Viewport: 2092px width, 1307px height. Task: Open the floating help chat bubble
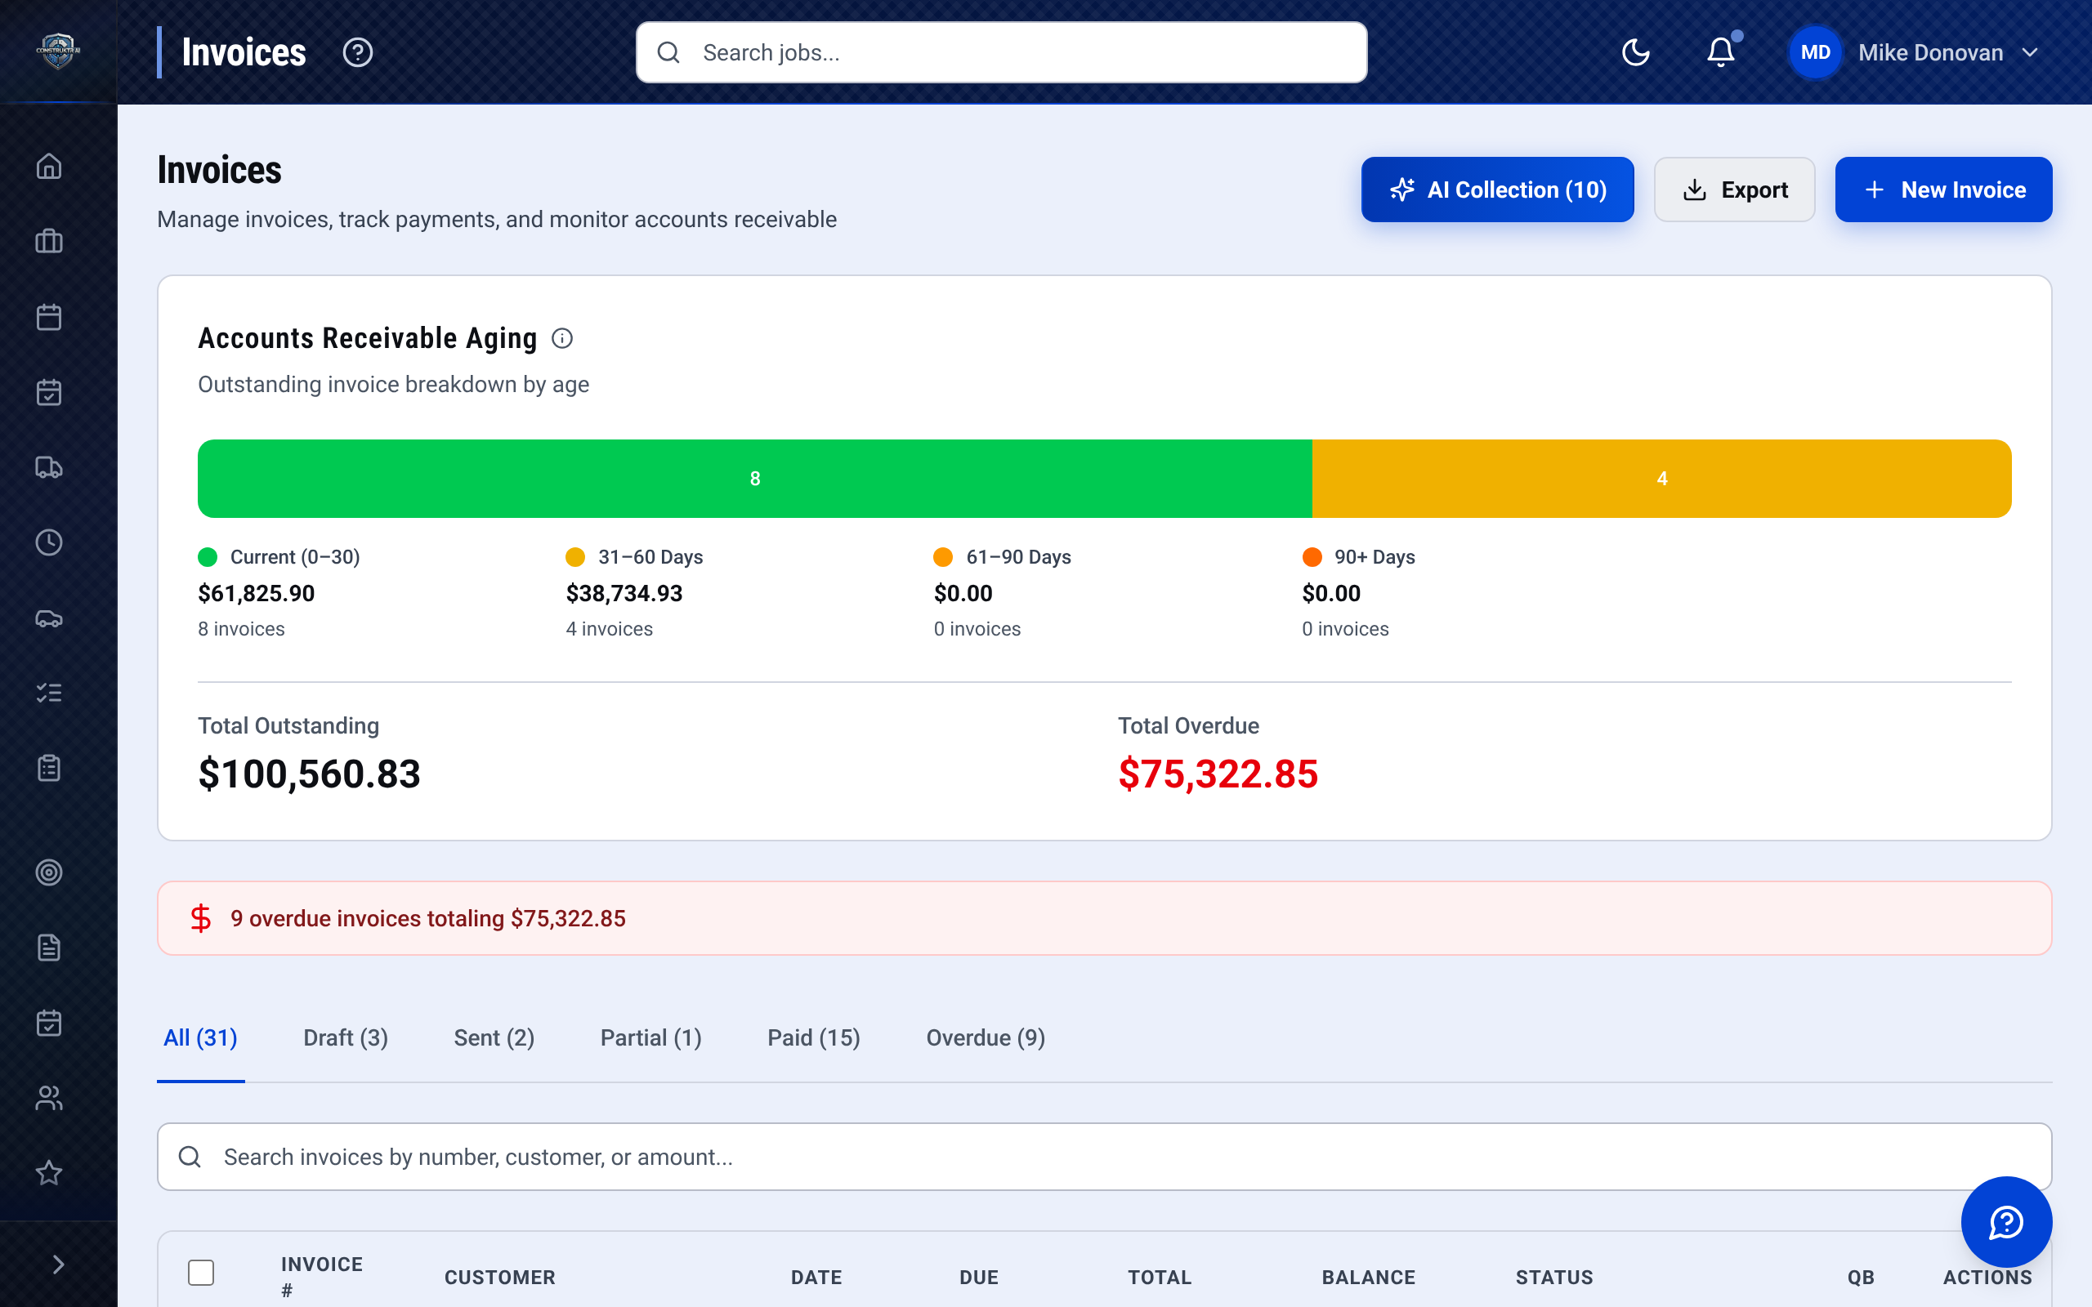pyautogui.click(x=2005, y=1221)
